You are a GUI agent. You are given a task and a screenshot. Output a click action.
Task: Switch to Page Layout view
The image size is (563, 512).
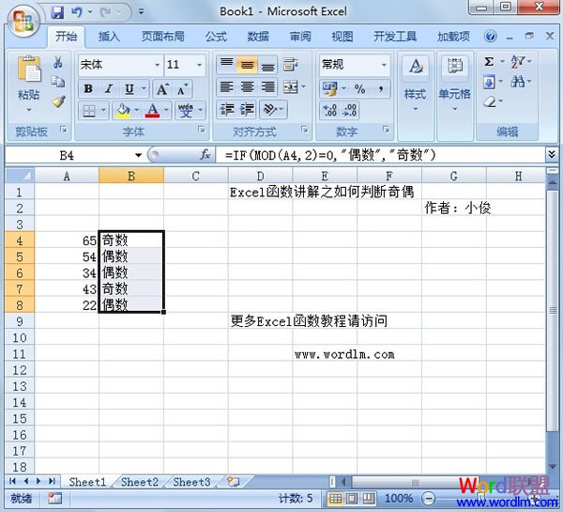352,498
